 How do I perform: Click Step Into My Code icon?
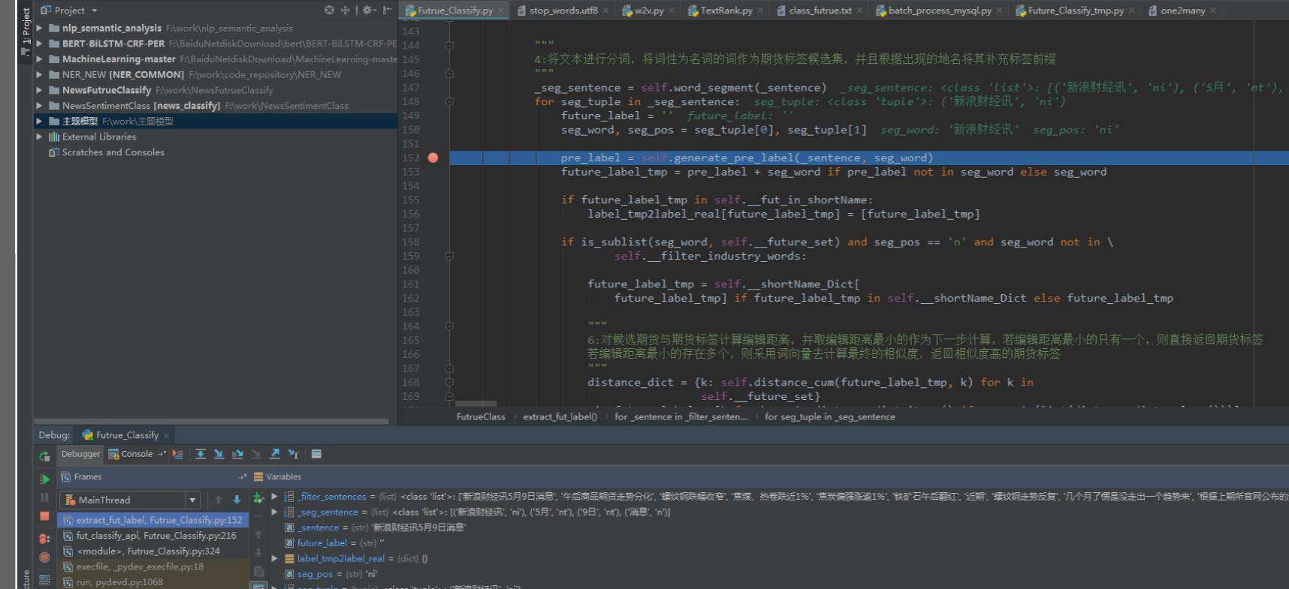pos(237,454)
